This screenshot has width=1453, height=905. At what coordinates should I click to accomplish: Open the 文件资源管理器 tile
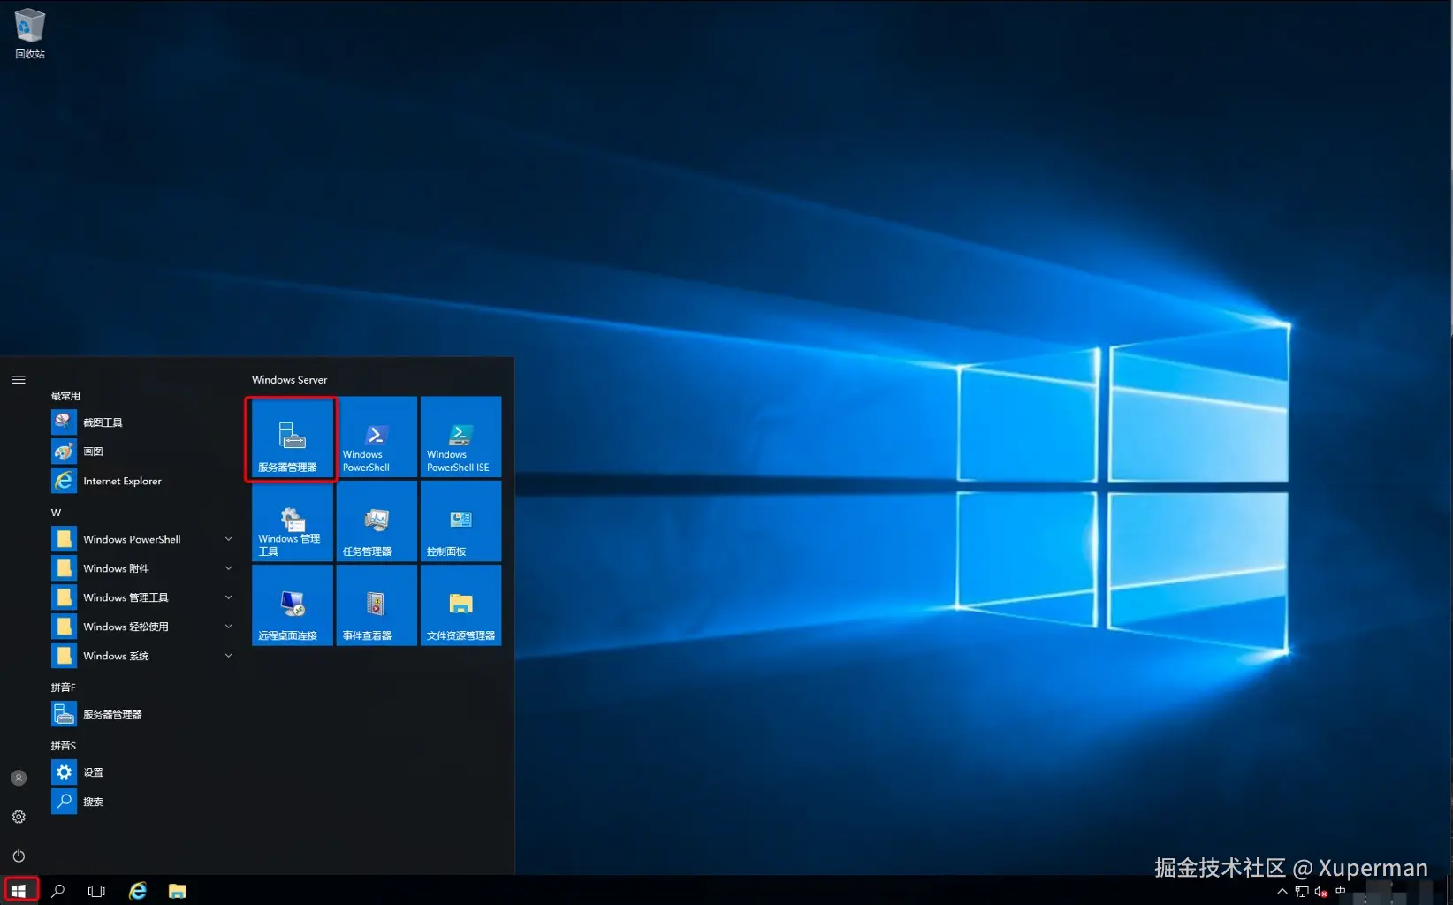pyautogui.click(x=460, y=605)
